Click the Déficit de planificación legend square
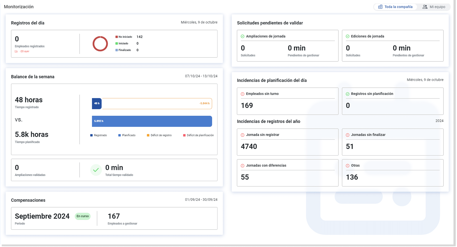Screen dimensions: 457x247 click(x=184, y=135)
